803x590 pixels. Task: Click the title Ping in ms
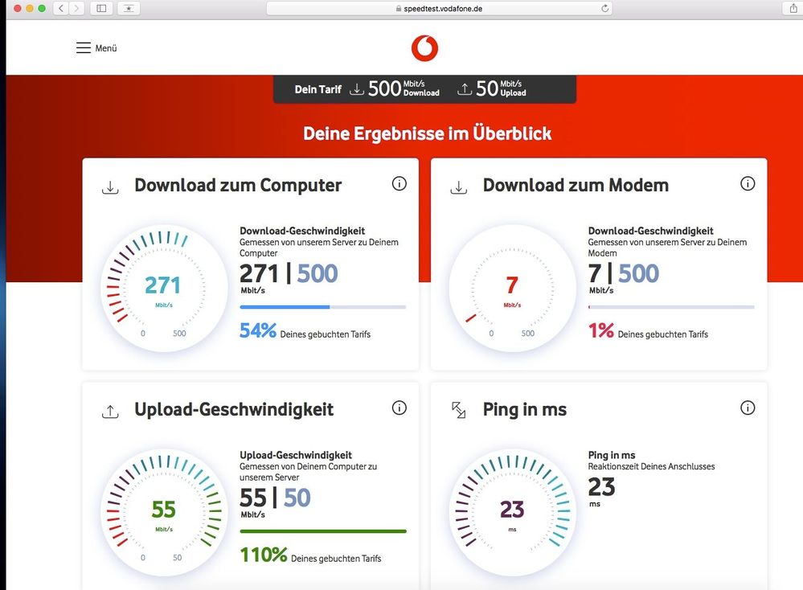pyautogui.click(x=525, y=410)
